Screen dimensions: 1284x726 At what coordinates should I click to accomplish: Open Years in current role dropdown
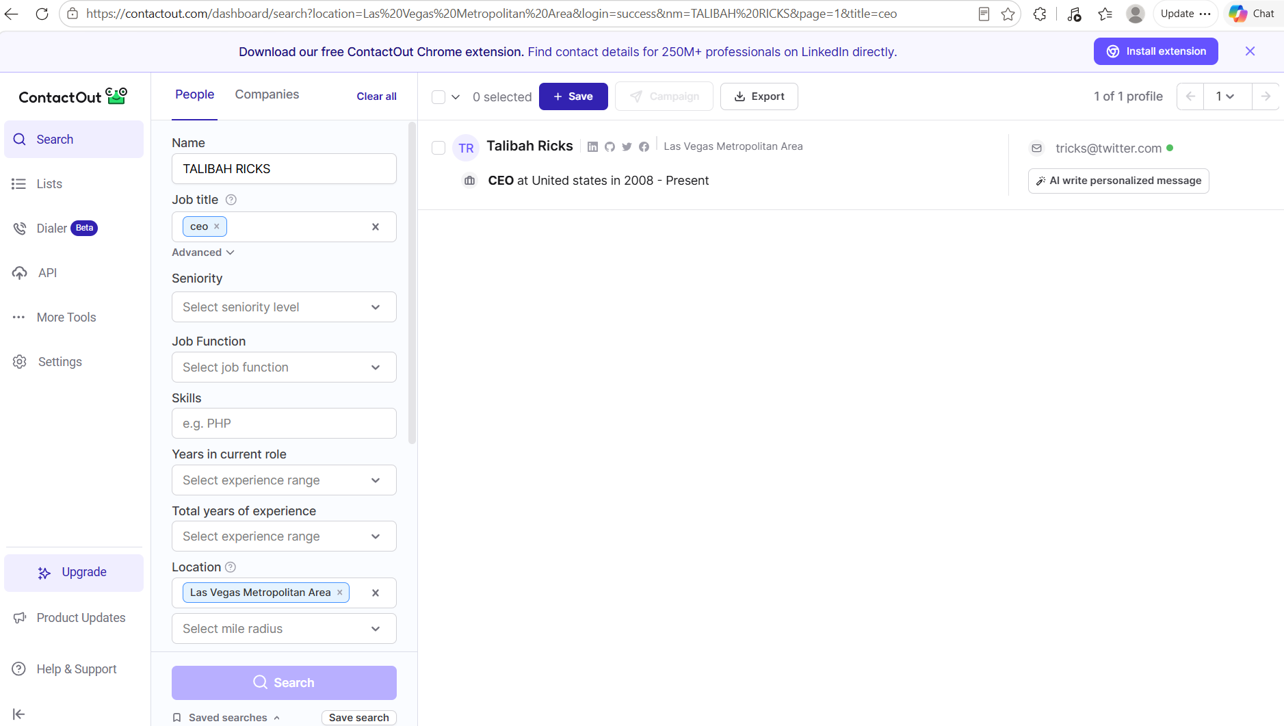(x=284, y=480)
